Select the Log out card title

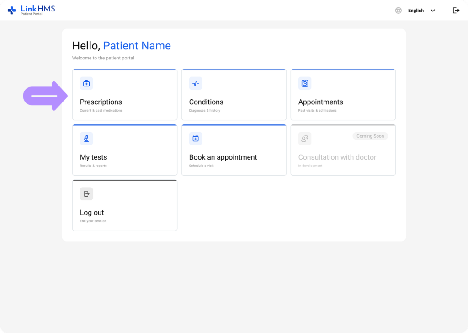91,212
